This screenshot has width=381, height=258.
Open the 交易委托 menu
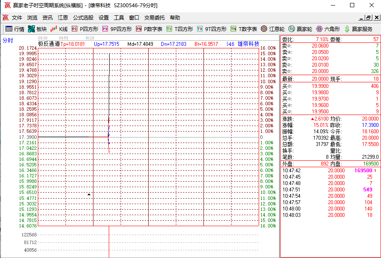[155, 18]
